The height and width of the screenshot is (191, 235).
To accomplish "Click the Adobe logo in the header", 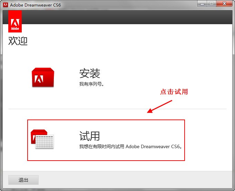I will click(15, 21).
